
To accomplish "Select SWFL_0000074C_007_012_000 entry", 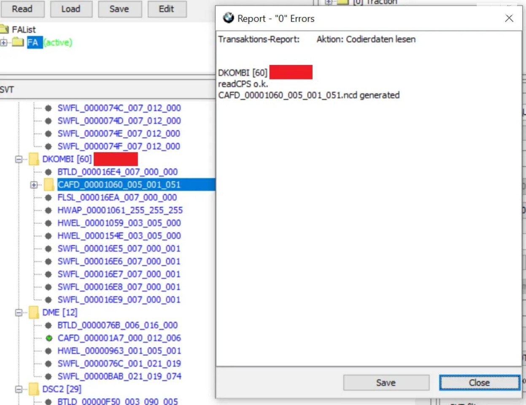I will [119, 108].
